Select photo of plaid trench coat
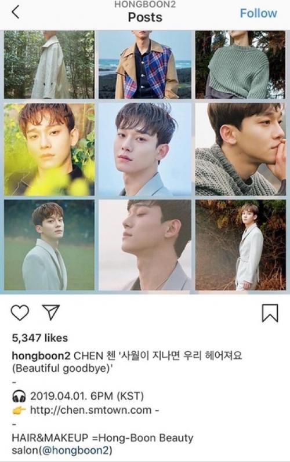Image resolution: width=290 pixels, height=462 pixels. [x=144, y=64]
